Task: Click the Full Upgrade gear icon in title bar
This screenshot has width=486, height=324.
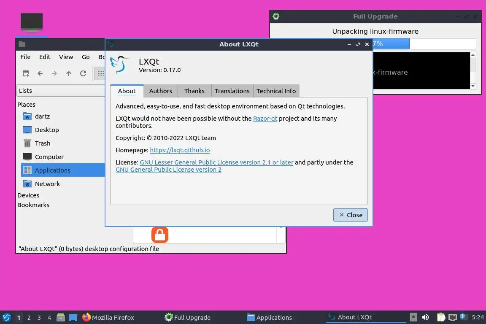Action: [276, 16]
